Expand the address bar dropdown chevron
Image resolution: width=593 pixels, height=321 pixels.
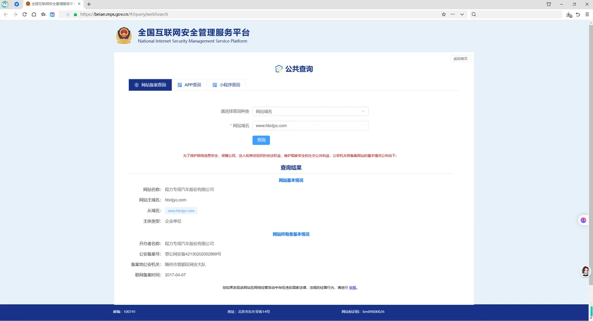[462, 14]
